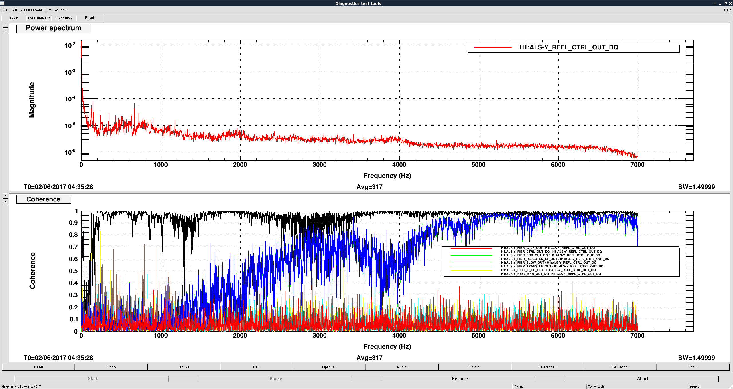Resume the paused measurement
Screen dimensions: 733x389
458,378
